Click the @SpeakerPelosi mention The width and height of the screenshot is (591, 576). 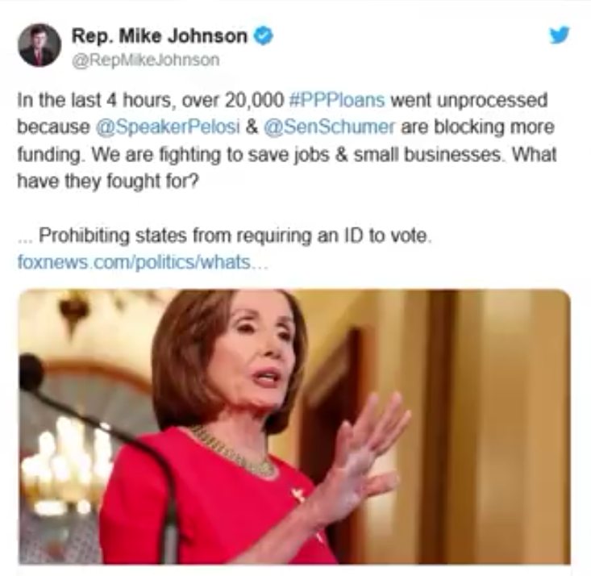point(168,127)
